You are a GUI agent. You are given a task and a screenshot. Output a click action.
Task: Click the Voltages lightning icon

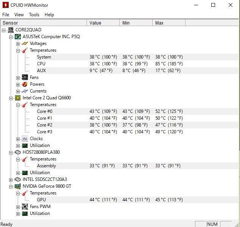click(25, 43)
